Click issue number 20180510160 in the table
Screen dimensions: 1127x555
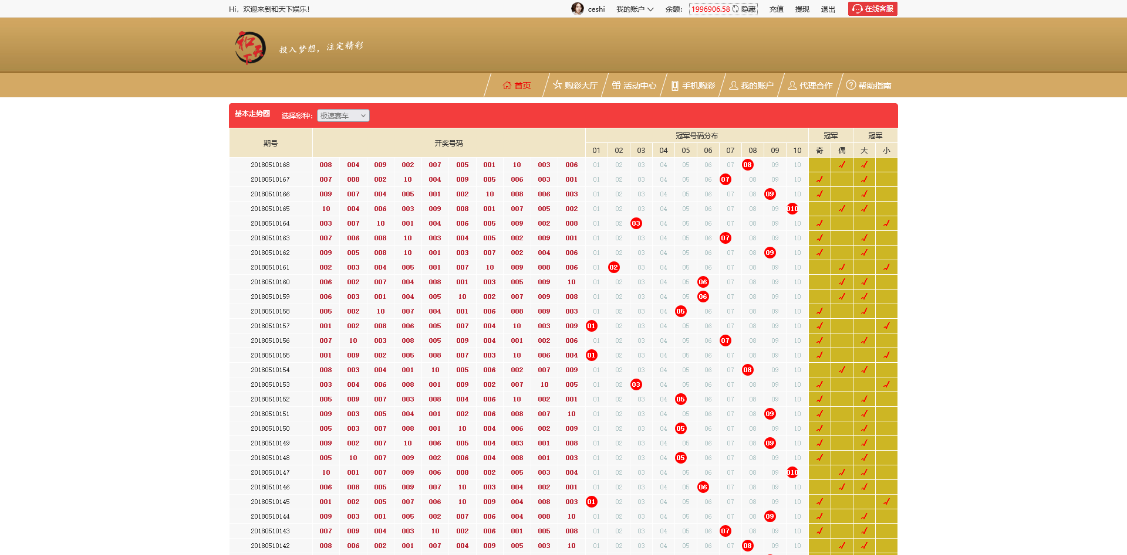coord(270,282)
